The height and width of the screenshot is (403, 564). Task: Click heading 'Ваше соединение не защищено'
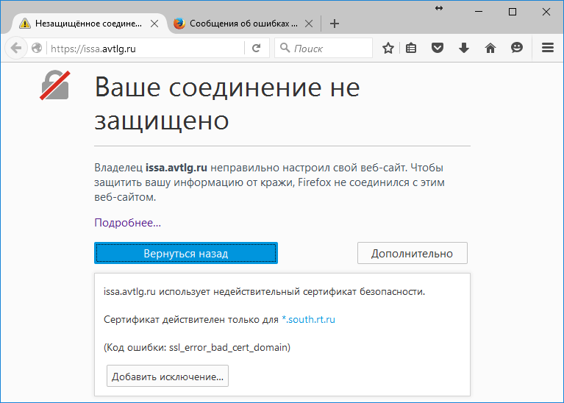[x=227, y=104]
